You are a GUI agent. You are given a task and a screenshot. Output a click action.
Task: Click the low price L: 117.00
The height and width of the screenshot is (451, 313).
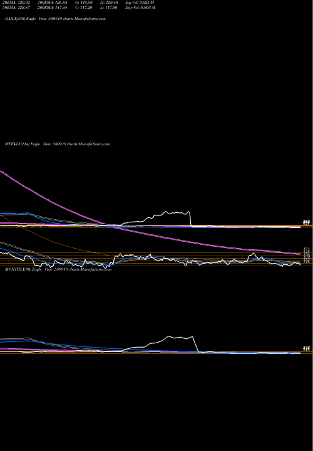click(x=109, y=8)
